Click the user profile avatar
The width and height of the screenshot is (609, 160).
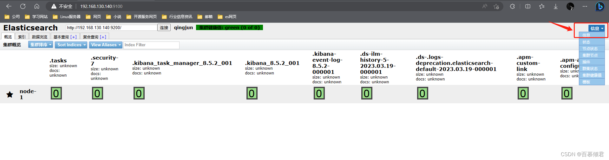click(570, 6)
